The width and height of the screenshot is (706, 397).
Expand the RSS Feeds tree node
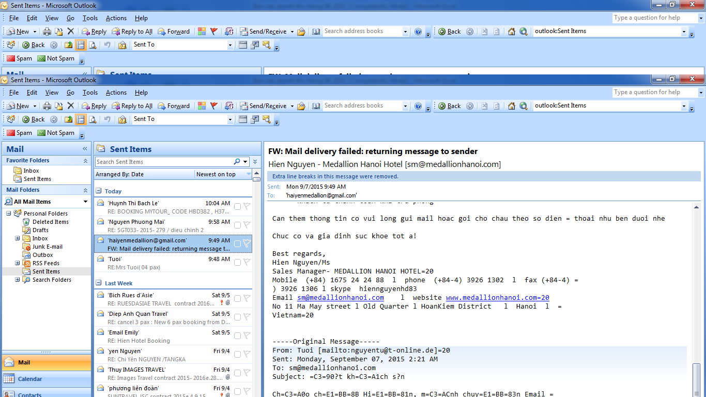tap(17, 263)
